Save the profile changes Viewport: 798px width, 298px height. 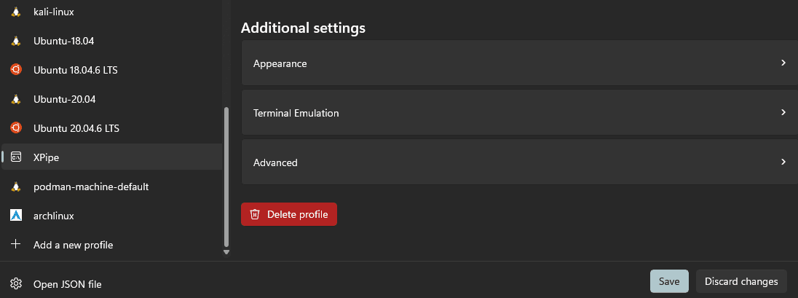668,281
